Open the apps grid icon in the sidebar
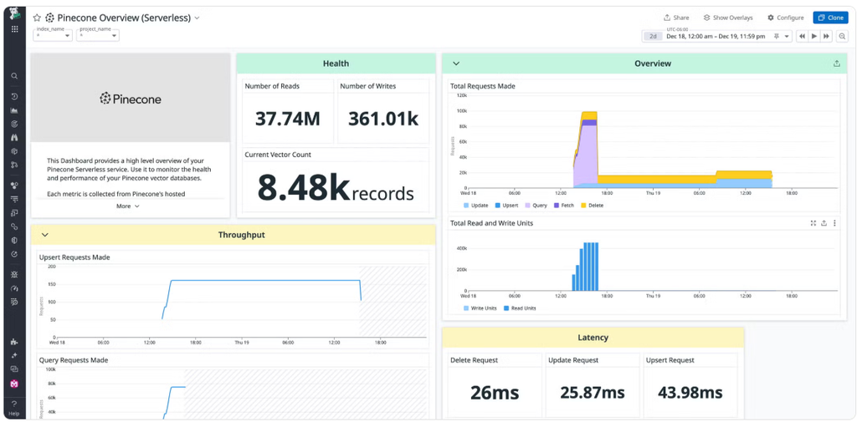 [x=15, y=29]
